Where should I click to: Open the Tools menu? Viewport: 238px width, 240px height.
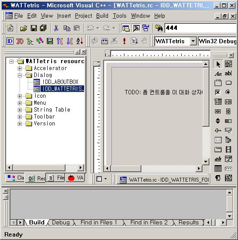[120, 16]
